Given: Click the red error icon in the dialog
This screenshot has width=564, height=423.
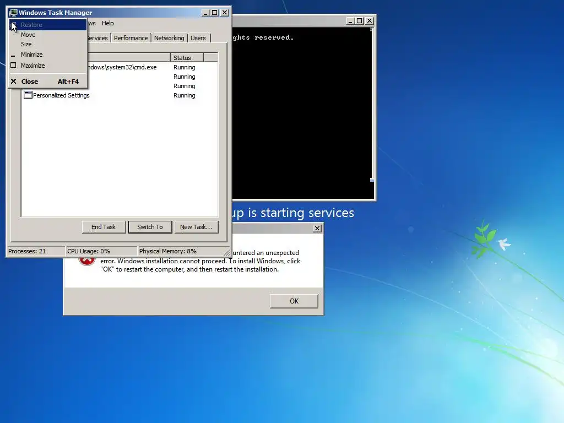Looking at the screenshot, I should click(86, 261).
